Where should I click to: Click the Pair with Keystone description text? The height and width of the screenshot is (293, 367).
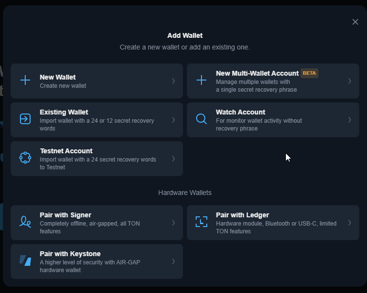90,266
